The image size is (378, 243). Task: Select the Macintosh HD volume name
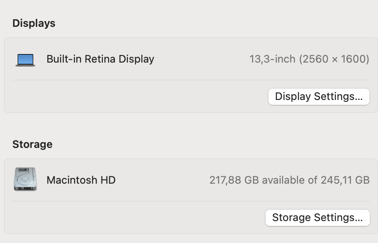click(81, 180)
